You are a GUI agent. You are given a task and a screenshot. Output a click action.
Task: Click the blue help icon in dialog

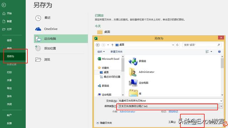click(219, 52)
